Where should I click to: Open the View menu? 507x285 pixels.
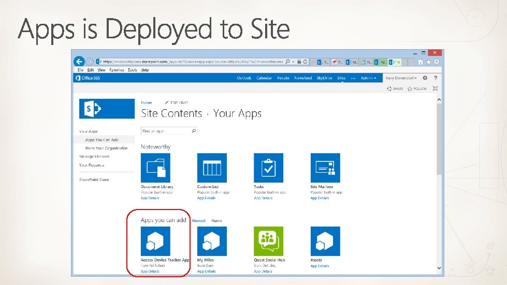click(x=102, y=70)
